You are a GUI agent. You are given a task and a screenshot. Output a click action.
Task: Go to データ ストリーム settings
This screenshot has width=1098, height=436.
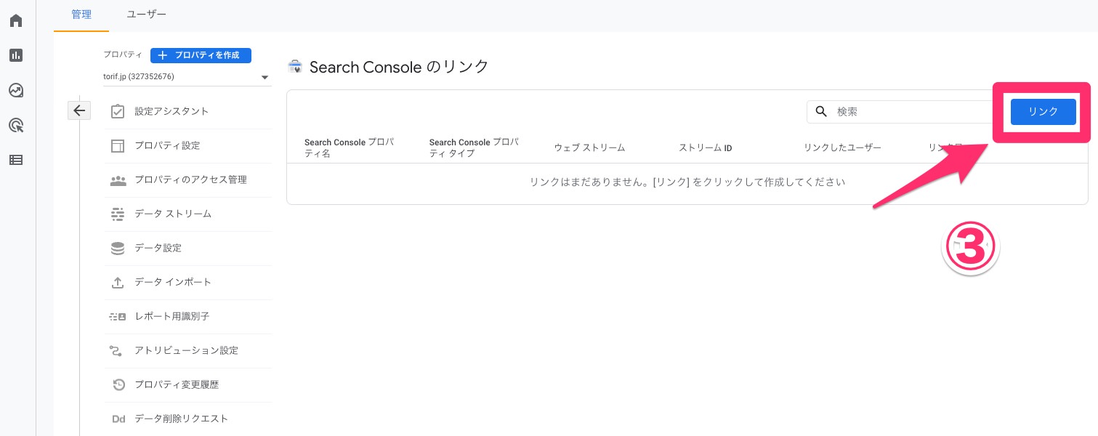tap(173, 214)
